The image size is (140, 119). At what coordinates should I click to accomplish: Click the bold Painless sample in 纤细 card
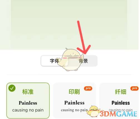[x=121, y=103]
